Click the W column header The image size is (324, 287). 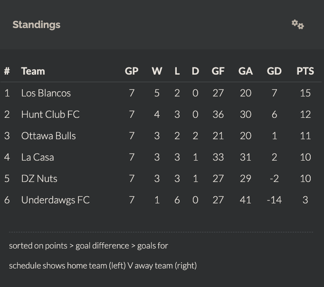point(157,71)
